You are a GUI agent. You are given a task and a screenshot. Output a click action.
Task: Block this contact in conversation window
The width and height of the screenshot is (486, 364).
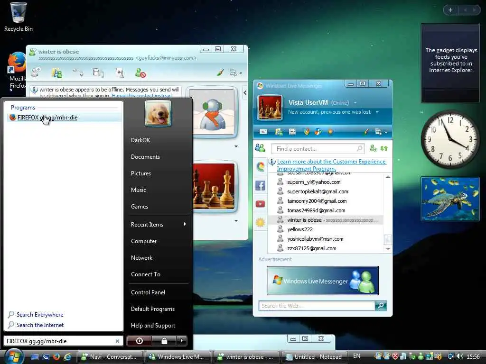click(140, 73)
